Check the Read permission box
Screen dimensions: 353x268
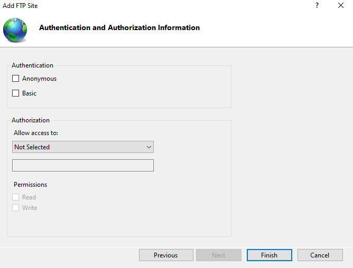16,197
